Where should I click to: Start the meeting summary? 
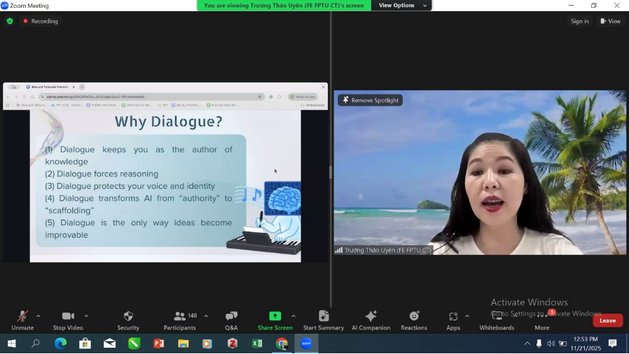tap(324, 317)
